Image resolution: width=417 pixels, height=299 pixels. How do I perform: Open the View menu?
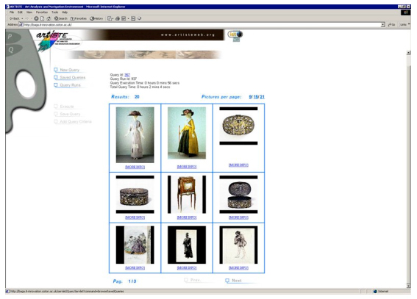tap(29, 12)
